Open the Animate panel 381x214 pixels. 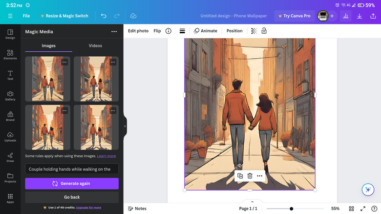pos(206,31)
